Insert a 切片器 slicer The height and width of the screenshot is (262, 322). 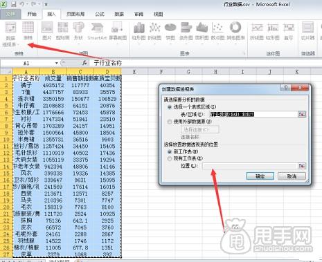point(307,31)
